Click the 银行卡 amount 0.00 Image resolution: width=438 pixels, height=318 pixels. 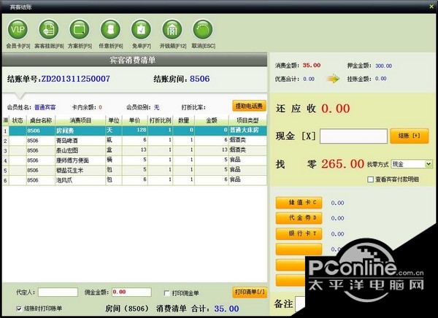coord(337,234)
